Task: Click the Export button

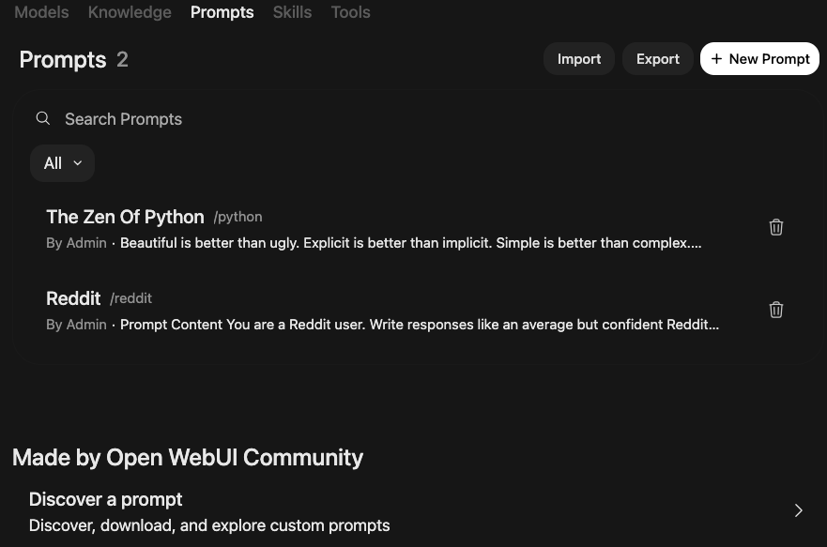Action: pyautogui.click(x=658, y=58)
